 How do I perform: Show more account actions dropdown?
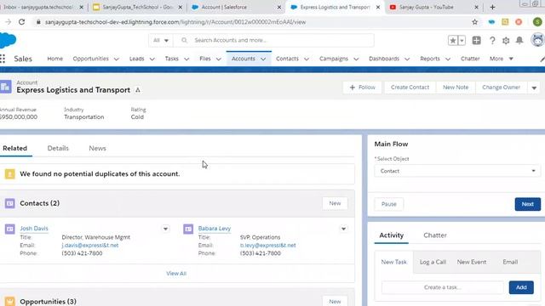[534, 88]
